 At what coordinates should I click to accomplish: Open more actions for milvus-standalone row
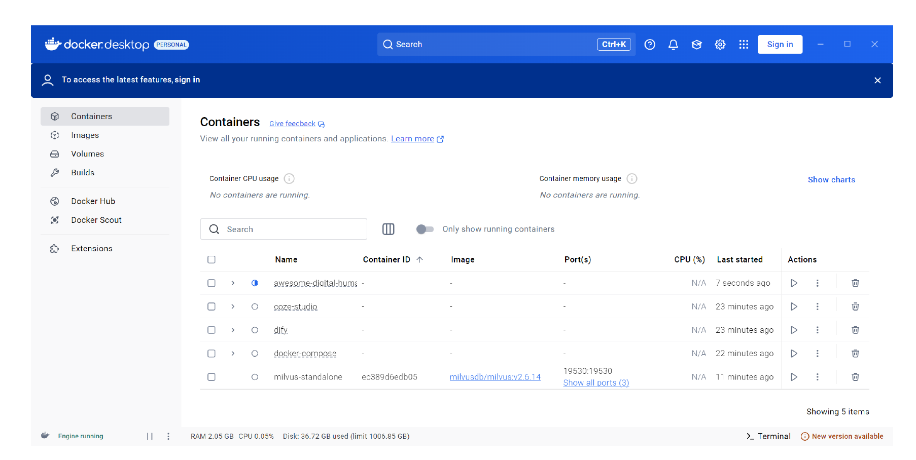click(817, 377)
